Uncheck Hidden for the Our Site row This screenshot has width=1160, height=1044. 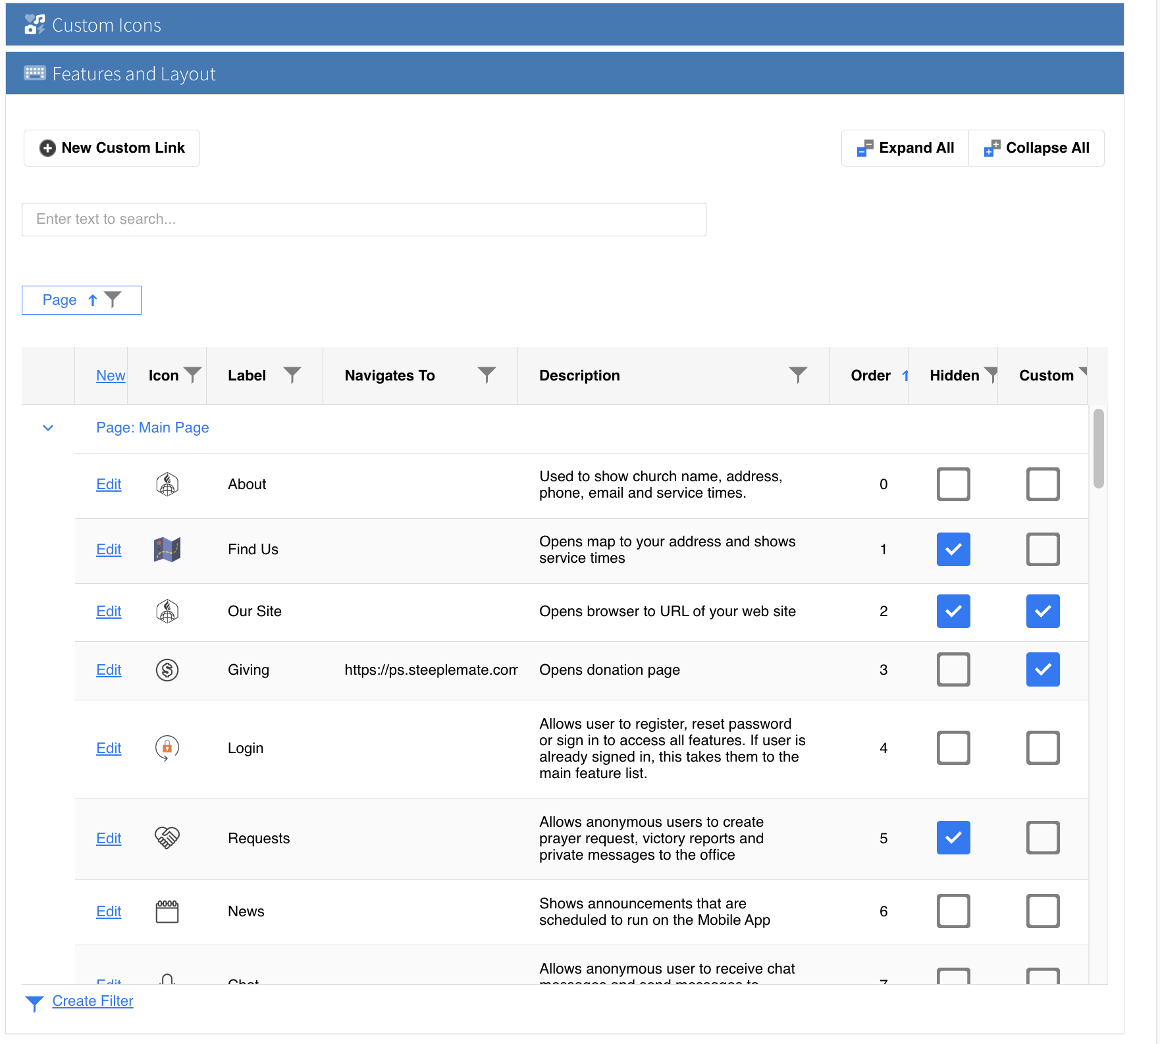(x=953, y=611)
